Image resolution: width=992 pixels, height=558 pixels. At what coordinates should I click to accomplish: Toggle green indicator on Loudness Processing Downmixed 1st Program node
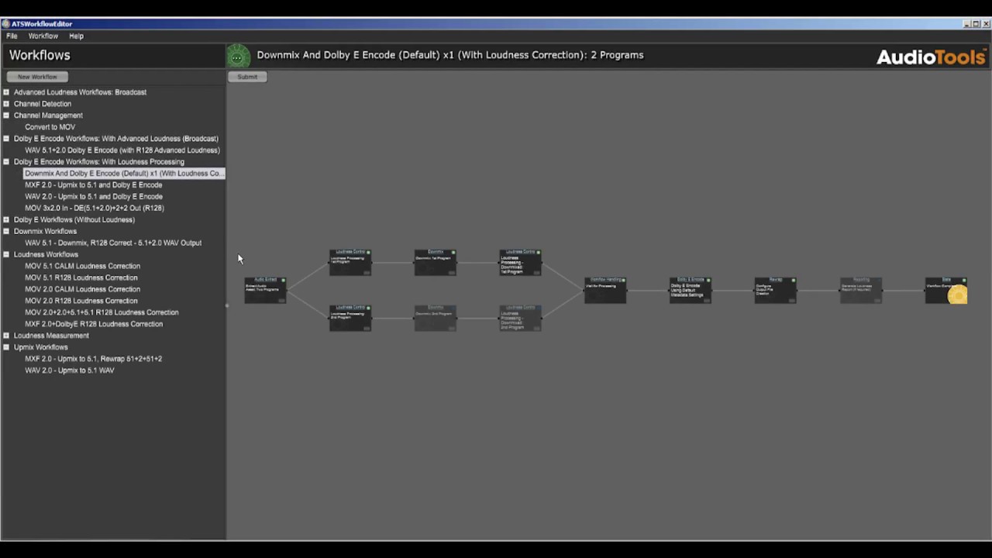coord(539,252)
